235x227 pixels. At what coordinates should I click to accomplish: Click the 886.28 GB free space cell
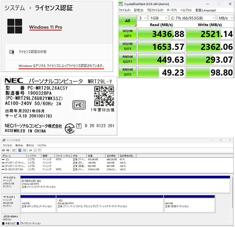click(112, 159)
